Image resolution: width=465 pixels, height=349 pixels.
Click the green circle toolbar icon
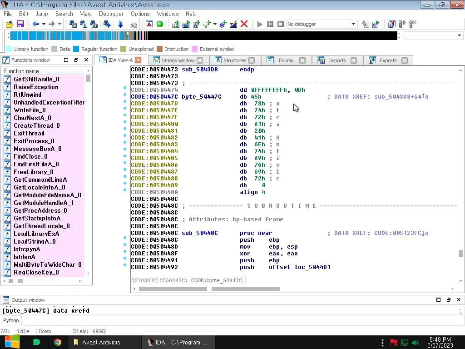[x=160, y=24]
